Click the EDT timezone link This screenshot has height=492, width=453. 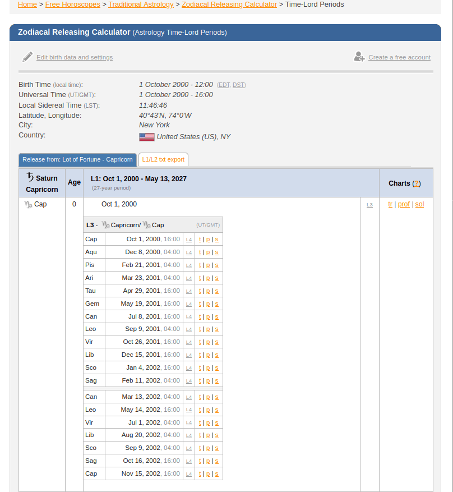pos(224,85)
